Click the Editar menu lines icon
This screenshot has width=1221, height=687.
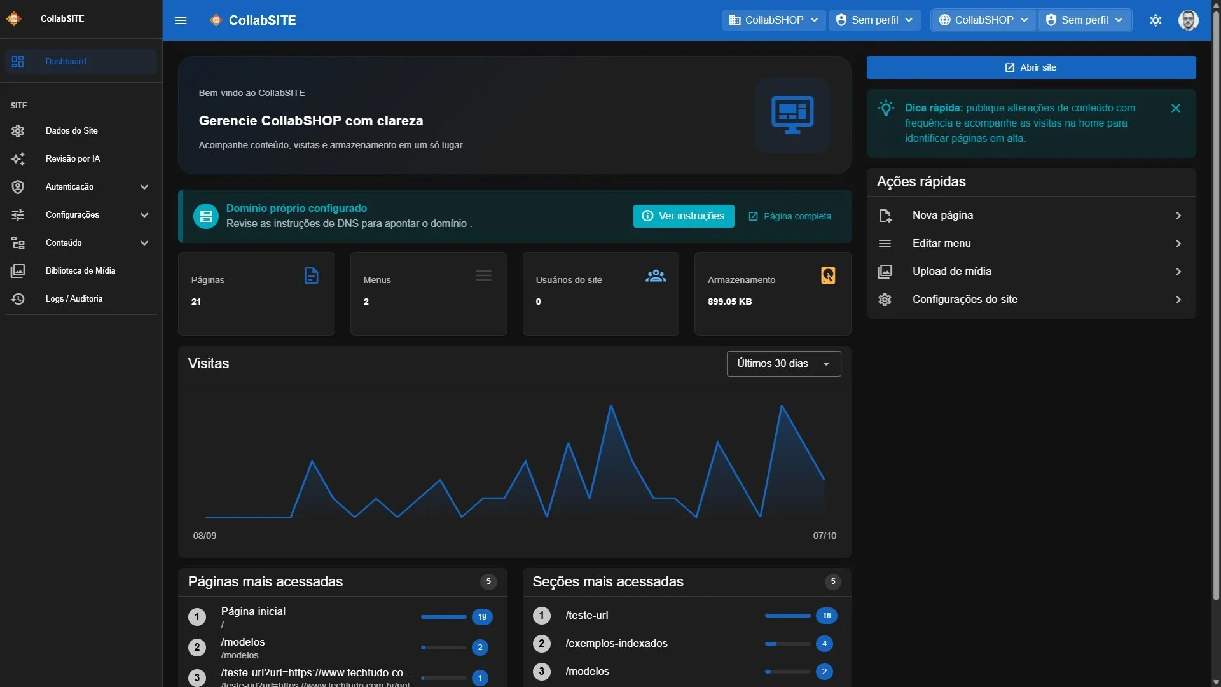coord(885,244)
